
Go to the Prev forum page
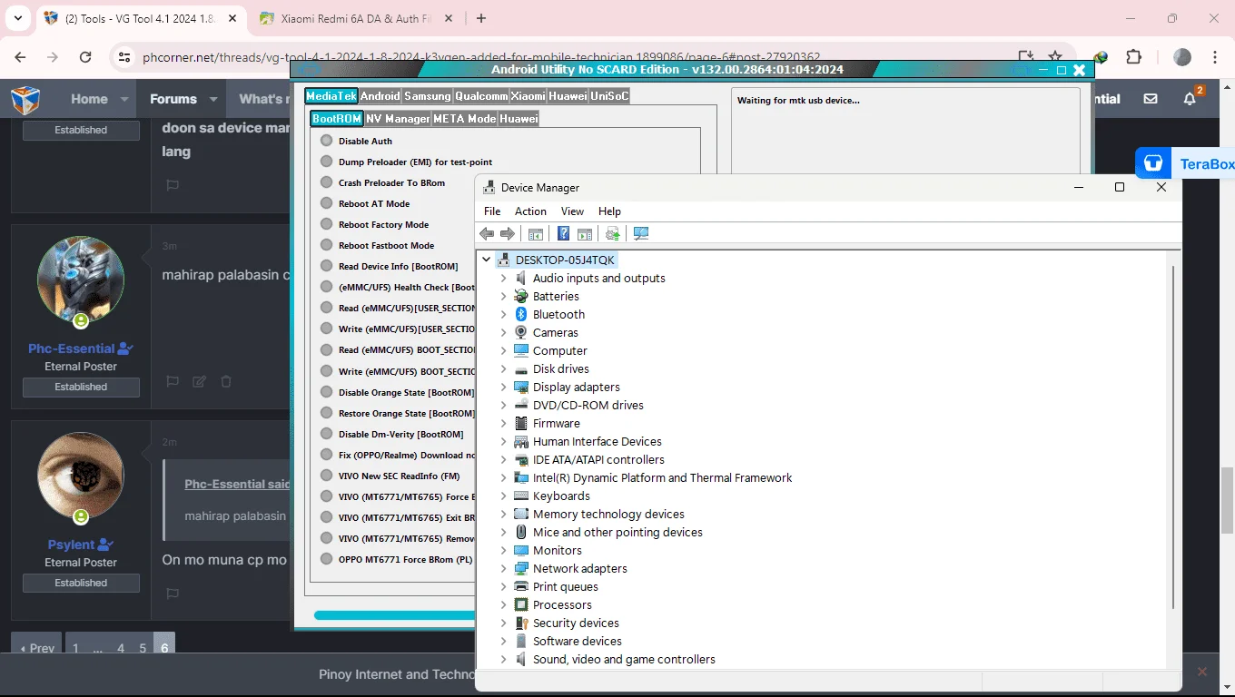pos(37,648)
